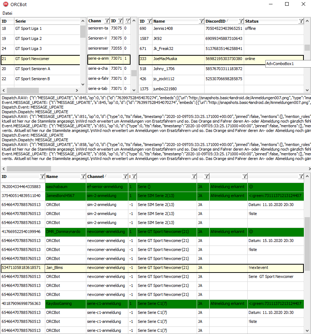Open filter for DiscordID column
This screenshot has width=311, height=334.
point(240,21)
